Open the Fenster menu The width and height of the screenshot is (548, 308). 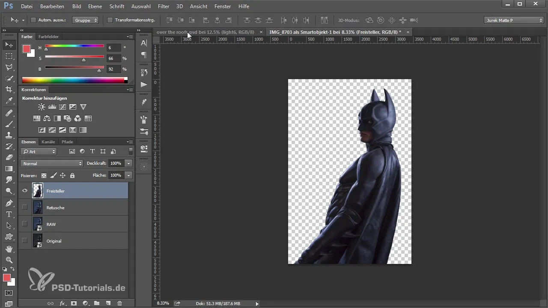[x=223, y=6]
